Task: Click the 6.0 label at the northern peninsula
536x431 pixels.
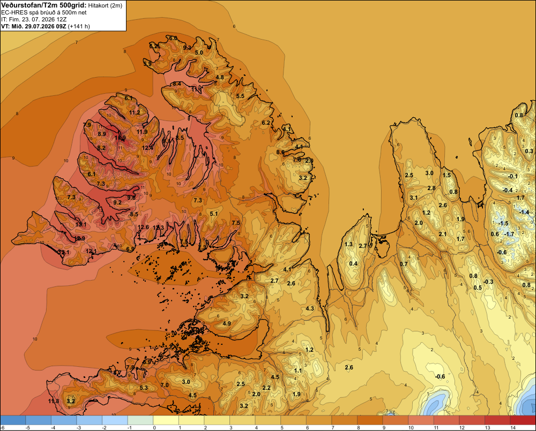Action: tap(173, 38)
